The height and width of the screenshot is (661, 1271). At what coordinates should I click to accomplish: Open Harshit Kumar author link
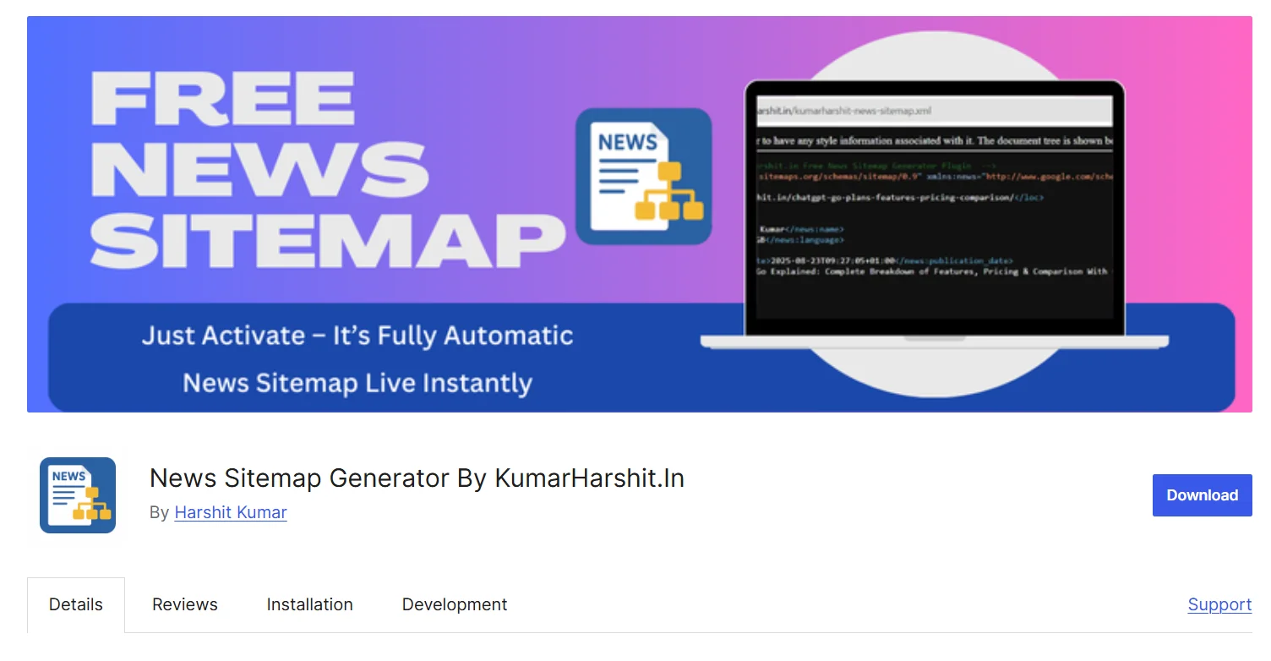click(x=231, y=512)
